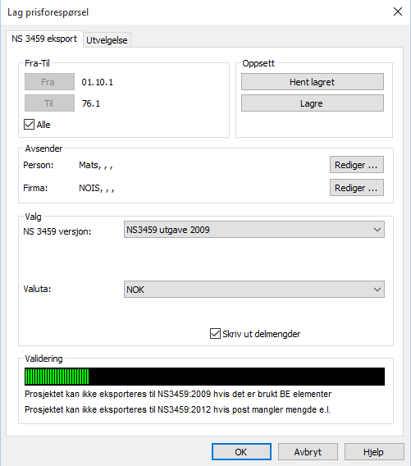
Task: Cancel with the Avbryt button
Action: tap(308, 452)
